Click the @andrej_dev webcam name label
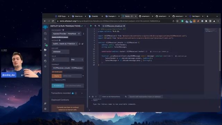 pyautogui.click(x=9, y=75)
